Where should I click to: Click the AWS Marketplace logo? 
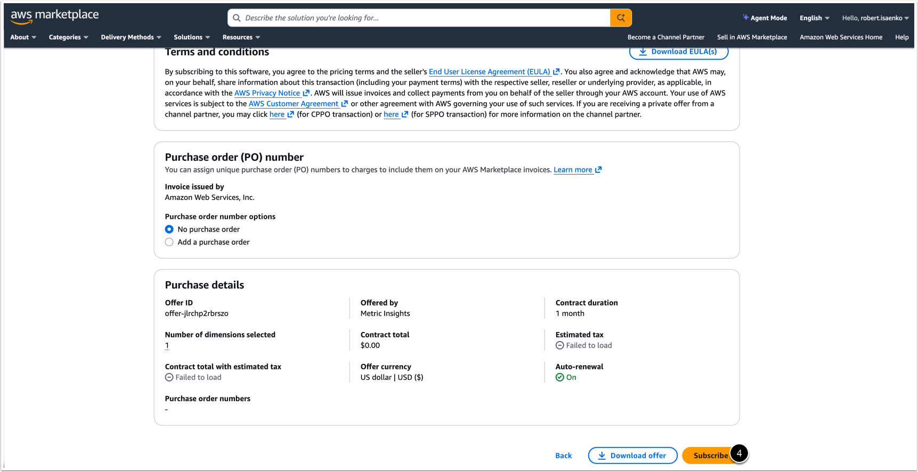click(54, 16)
